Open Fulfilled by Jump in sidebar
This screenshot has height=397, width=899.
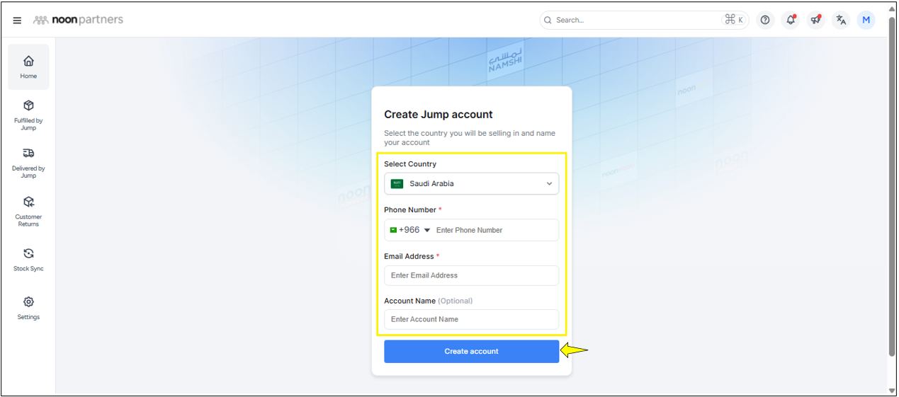[x=28, y=113]
